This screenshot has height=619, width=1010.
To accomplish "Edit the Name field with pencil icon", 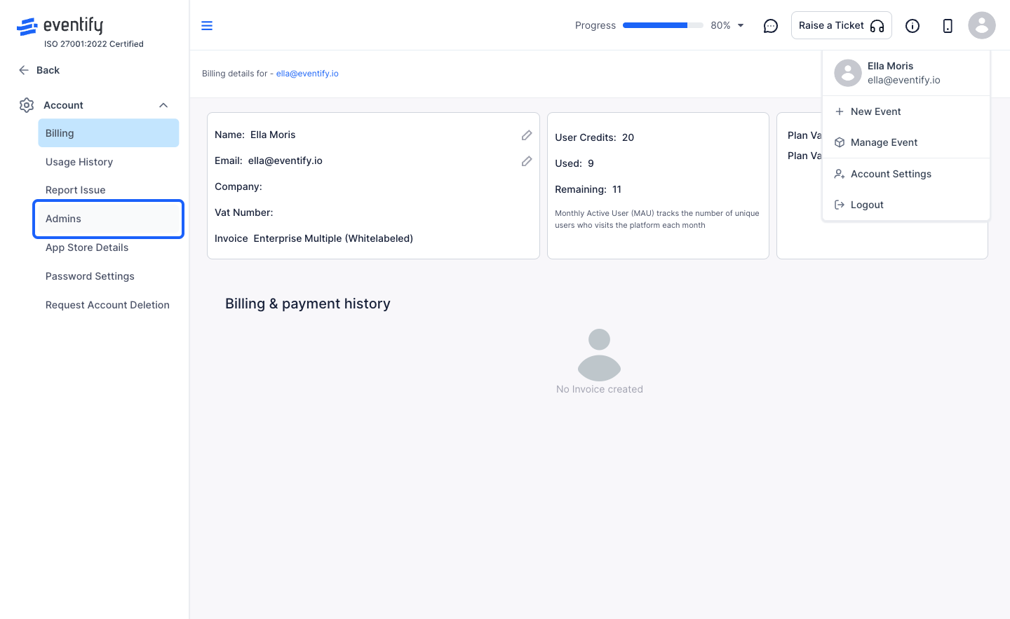I will point(527,135).
